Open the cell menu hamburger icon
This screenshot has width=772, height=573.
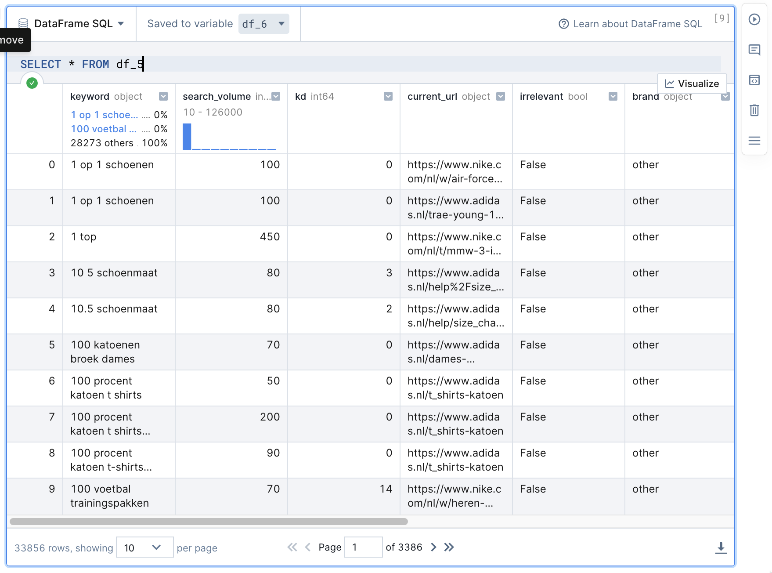(754, 141)
